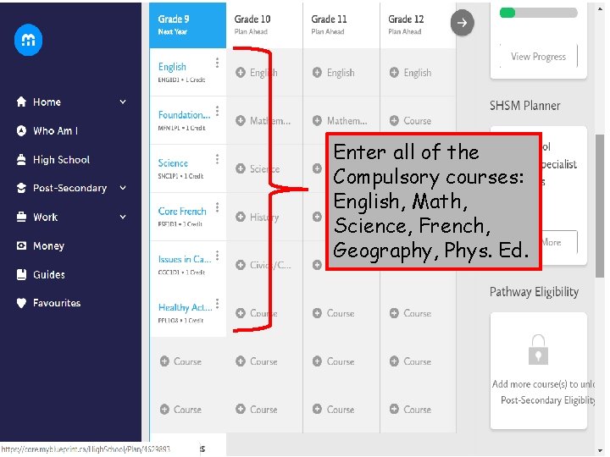
Task: Open three-dot menu for the English course
Action: tap(218, 63)
